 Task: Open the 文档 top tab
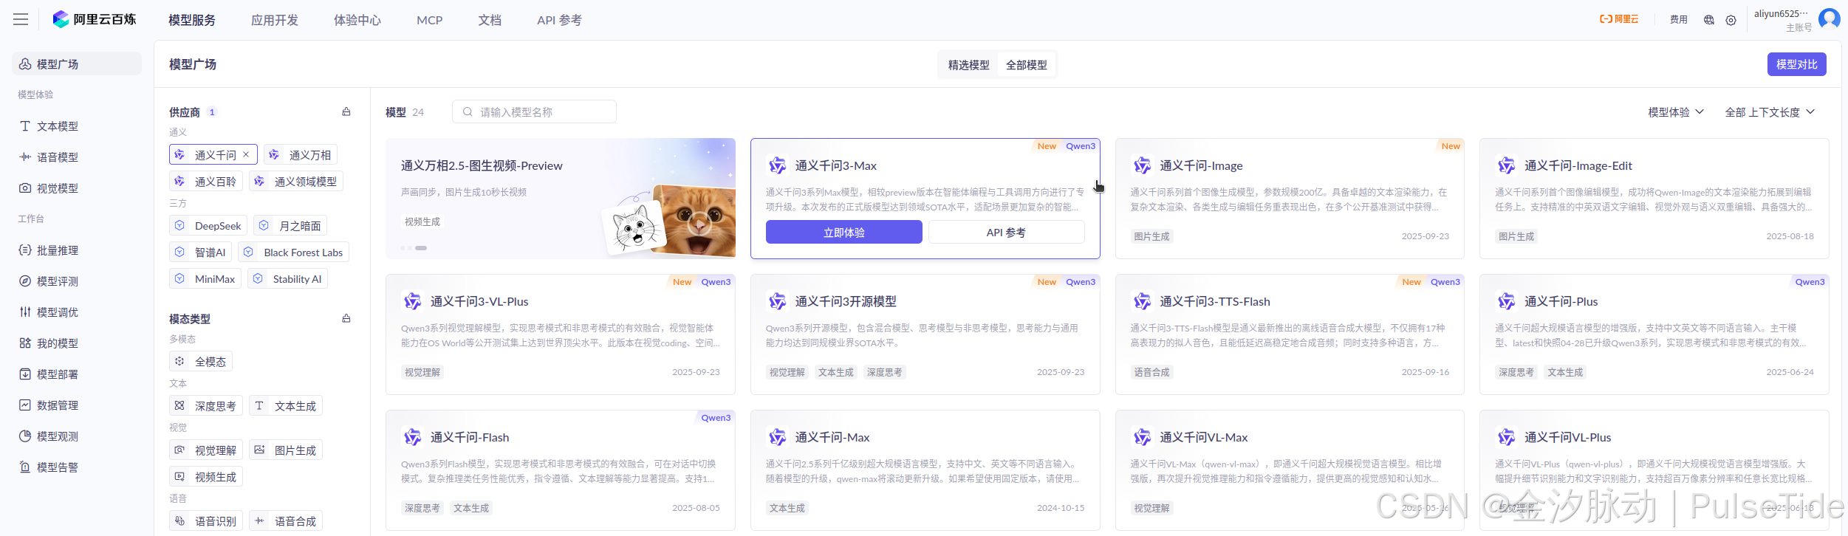(490, 20)
